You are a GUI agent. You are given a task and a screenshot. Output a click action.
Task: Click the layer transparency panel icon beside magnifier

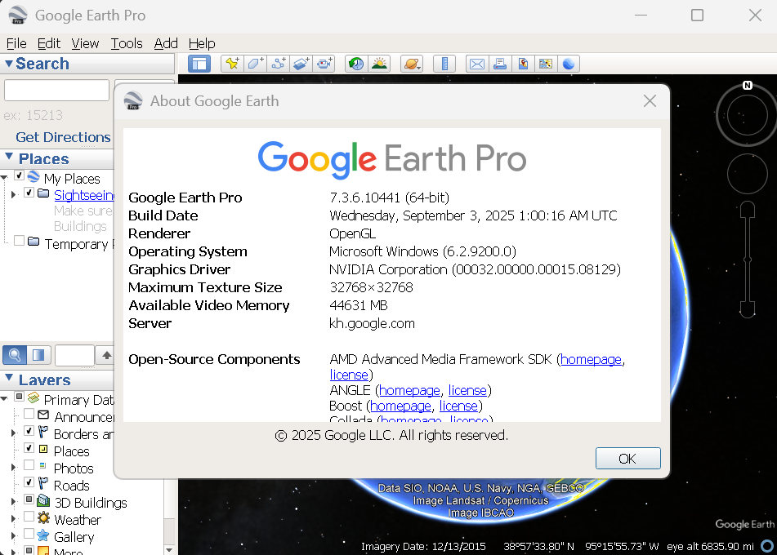(x=38, y=354)
